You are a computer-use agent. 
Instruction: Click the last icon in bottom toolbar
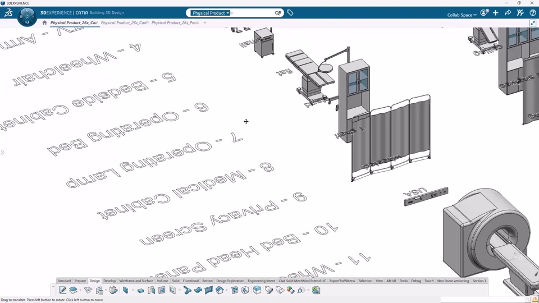pyautogui.click(x=316, y=290)
